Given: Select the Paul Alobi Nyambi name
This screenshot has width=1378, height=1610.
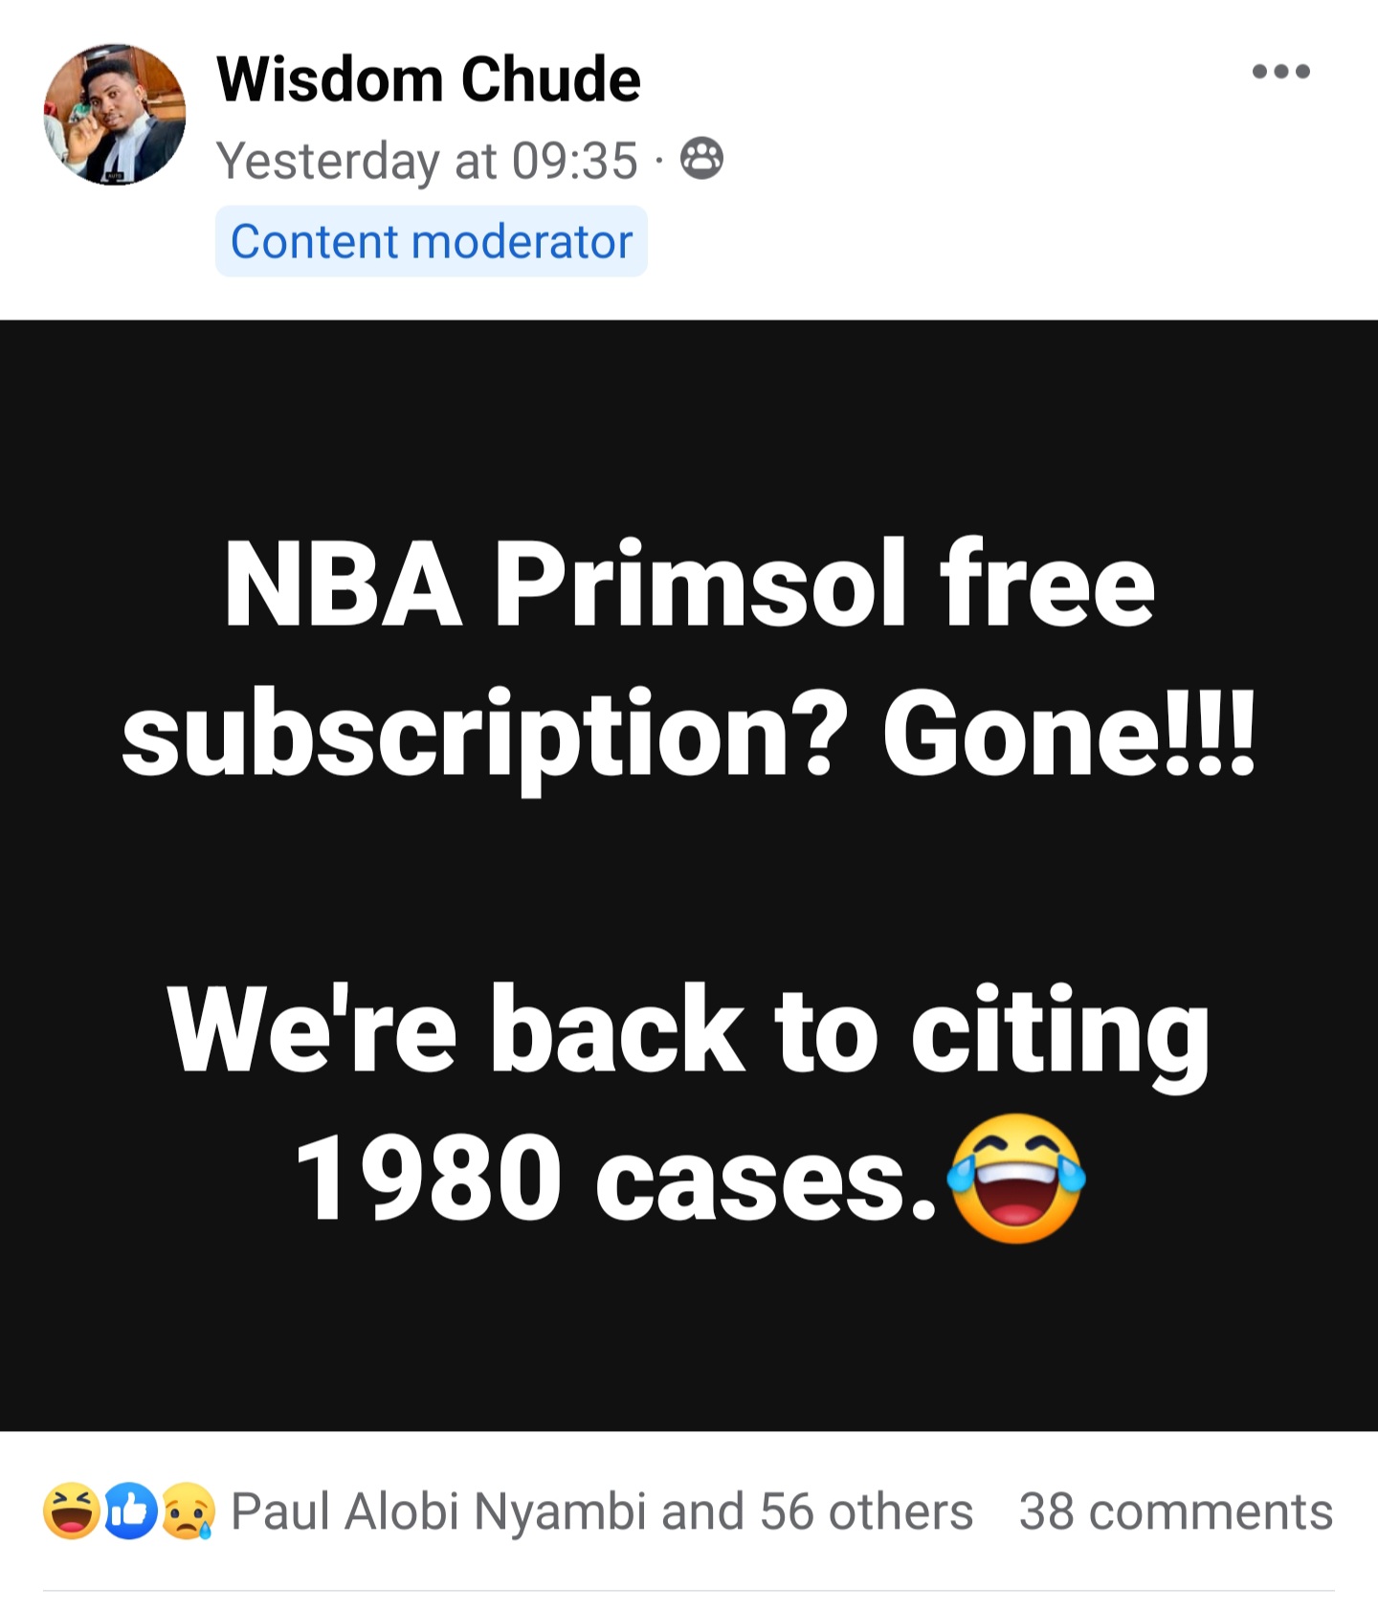Looking at the screenshot, I should coord(440,1511).
